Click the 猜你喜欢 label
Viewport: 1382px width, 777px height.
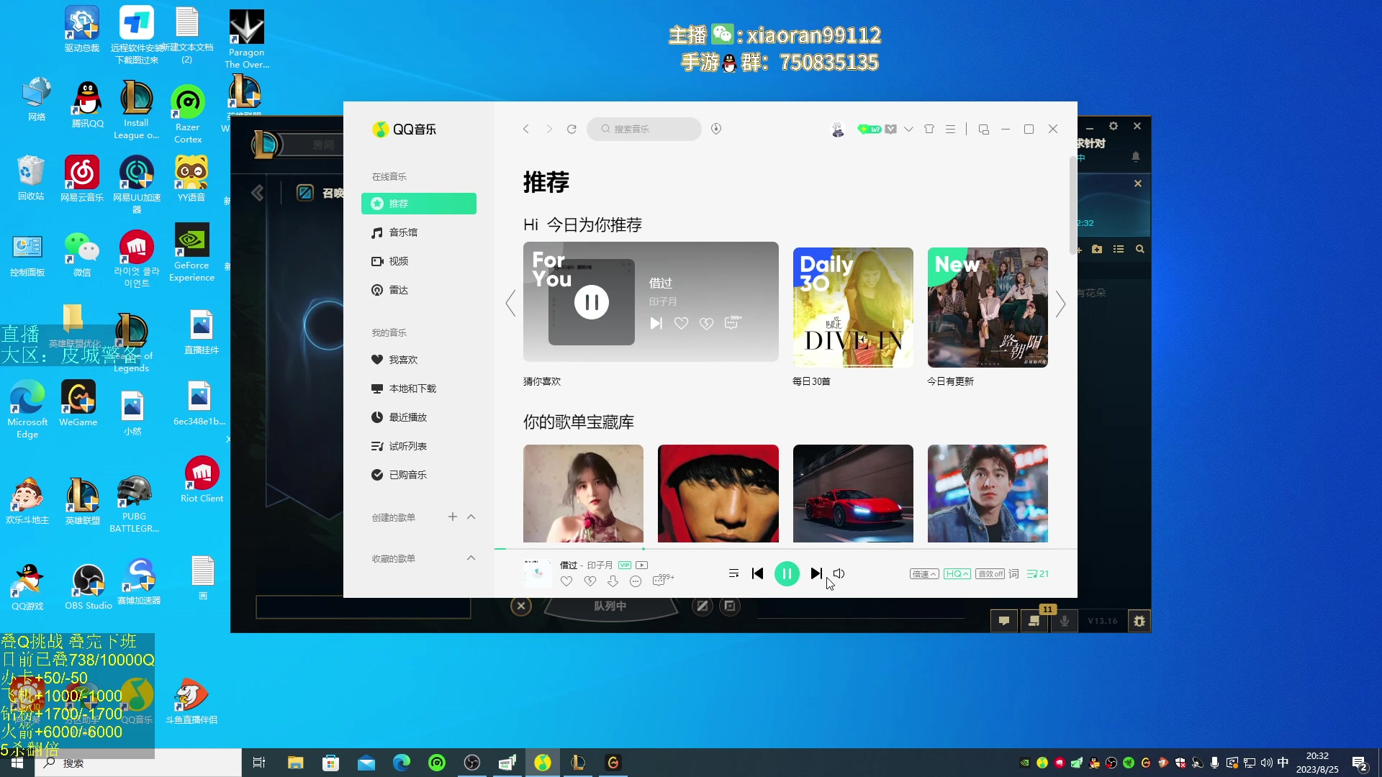542,381
